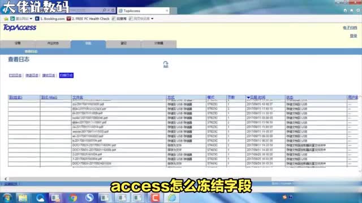Select the 查看日志 submenu item

(x=31, y=51)
